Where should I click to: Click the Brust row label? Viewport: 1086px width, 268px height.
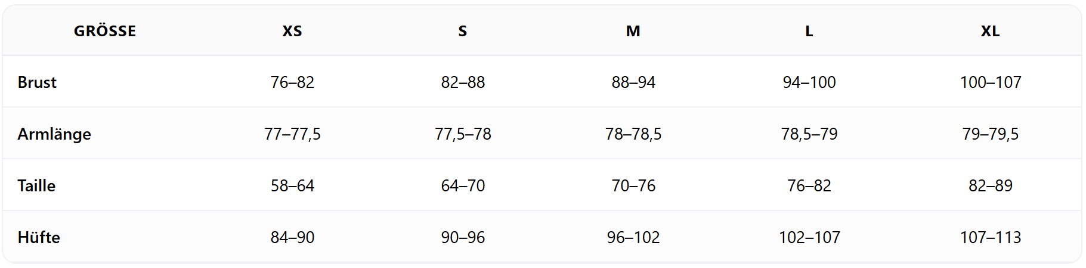(37, 82)
